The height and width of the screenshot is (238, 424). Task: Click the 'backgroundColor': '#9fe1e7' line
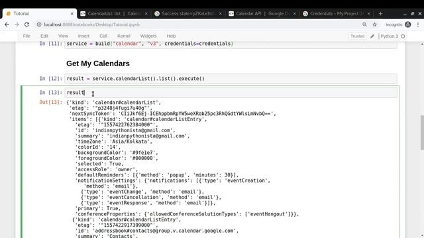tap(117, 153)
